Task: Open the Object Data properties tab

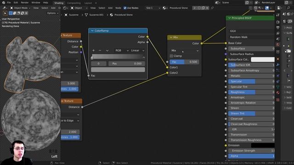Action: click(x=278, y=87)
